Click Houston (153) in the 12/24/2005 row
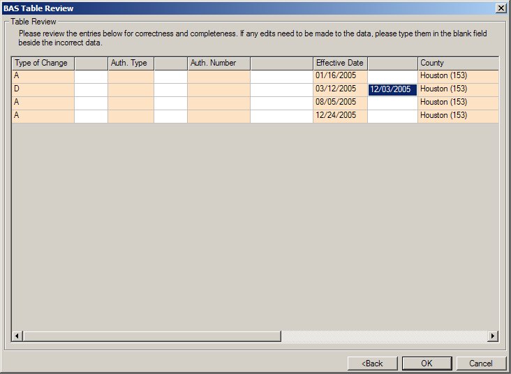The width and height of the screenshot is (511, 374). [458, 117]
